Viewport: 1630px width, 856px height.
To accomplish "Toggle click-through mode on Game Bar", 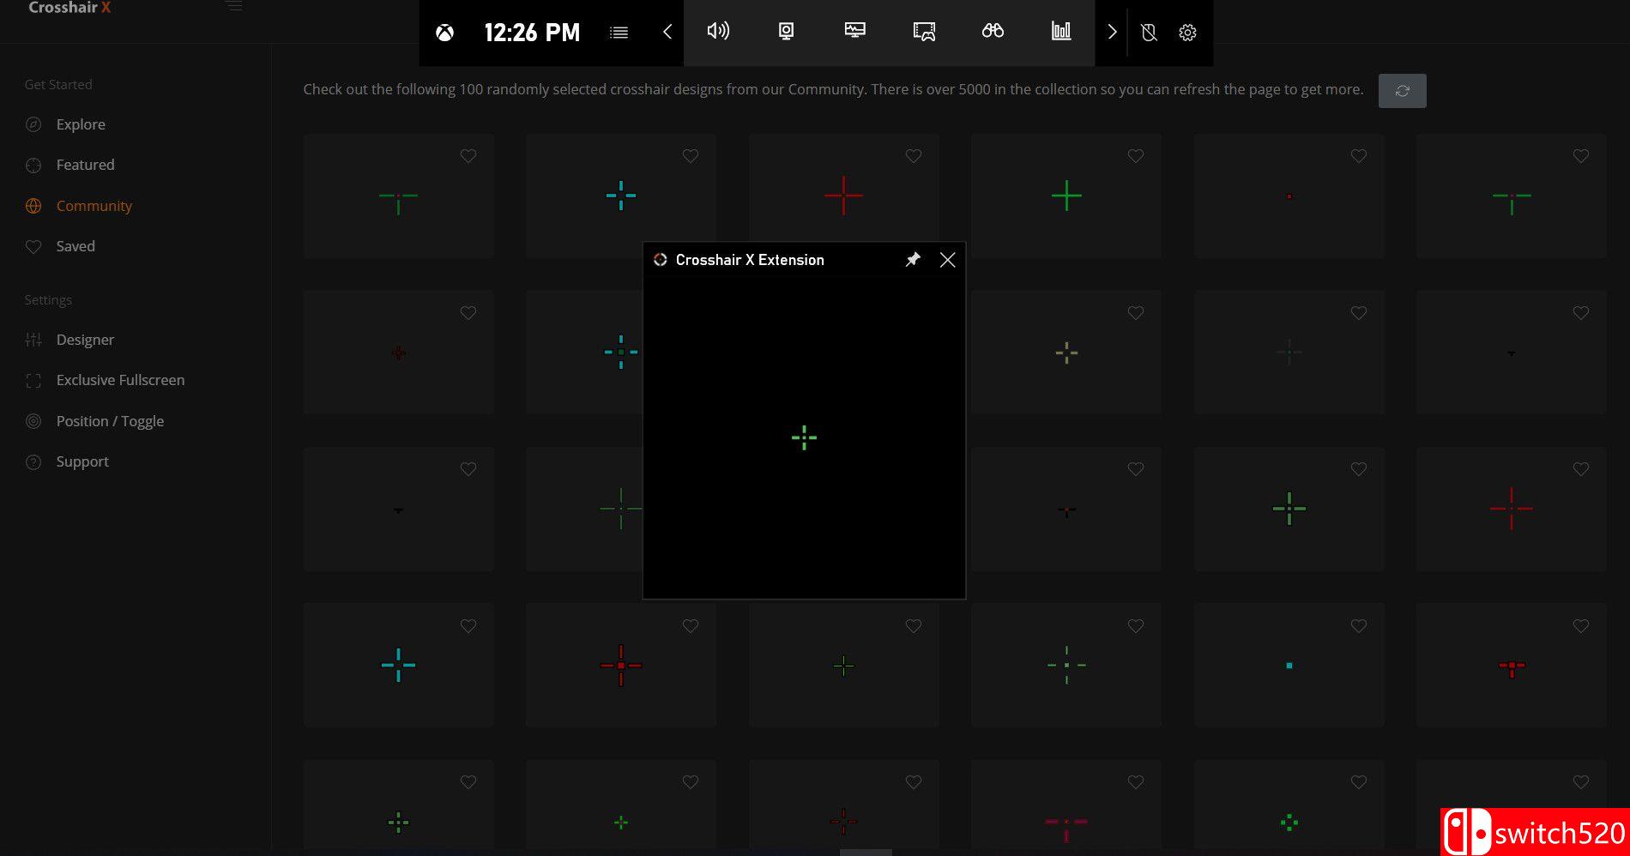I will pos(1150,32).
